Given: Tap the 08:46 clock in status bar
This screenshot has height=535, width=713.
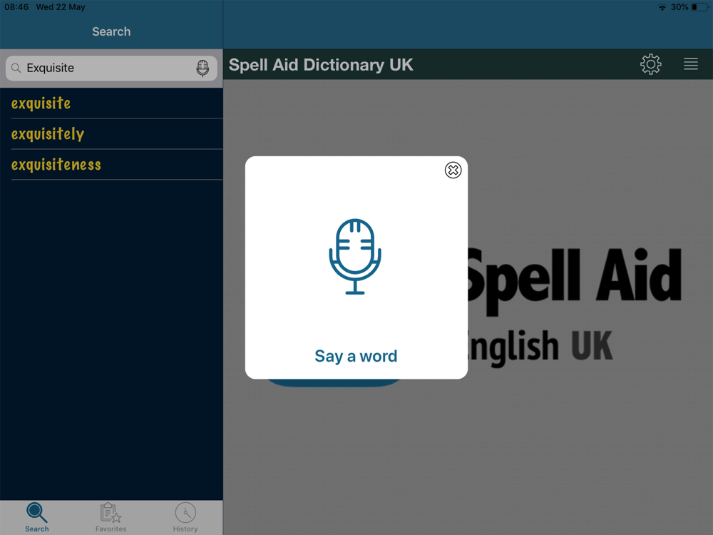Looking at the screenshot, I should pyautogui.click(x=16, y=7).
